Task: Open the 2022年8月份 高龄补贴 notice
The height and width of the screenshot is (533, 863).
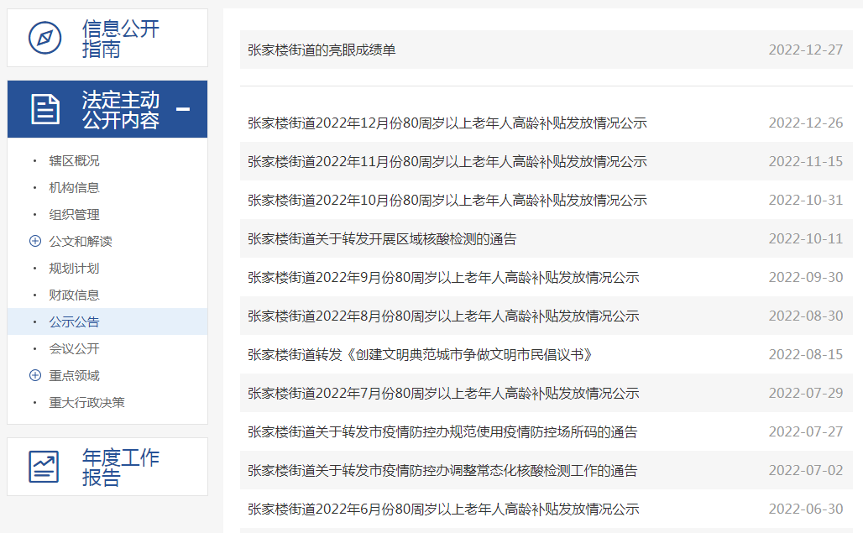Action: click(443, 316)
